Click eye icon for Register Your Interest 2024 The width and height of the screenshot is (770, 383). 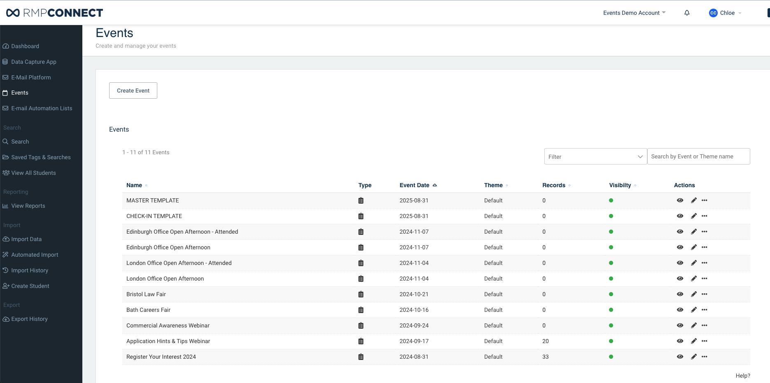(680, 357)
